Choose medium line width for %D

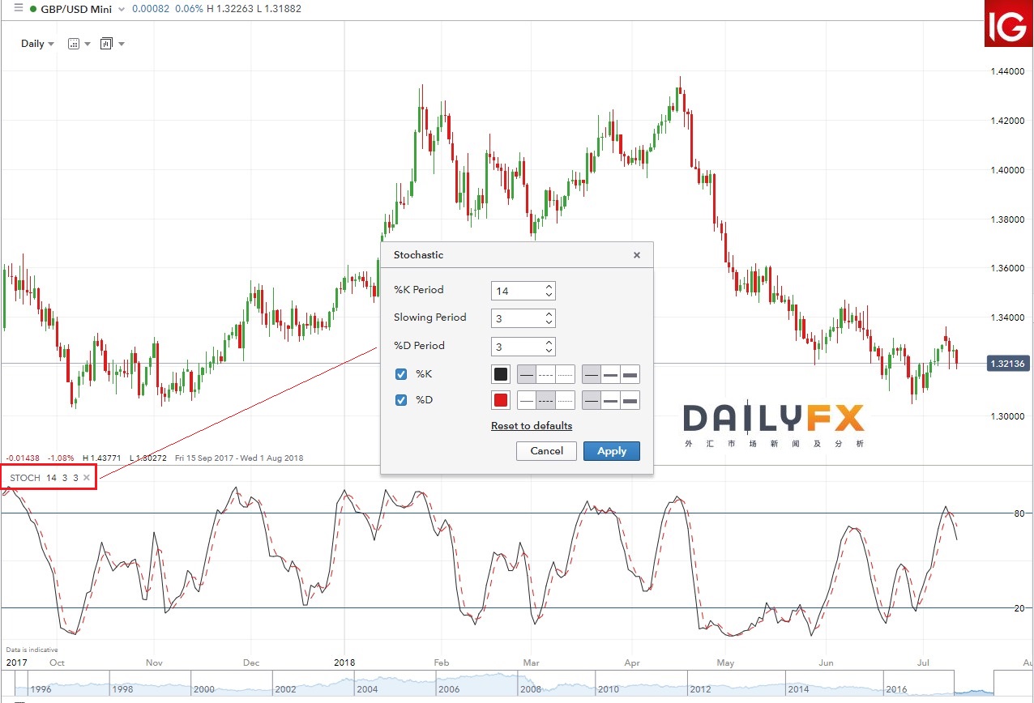coord(611,400)
